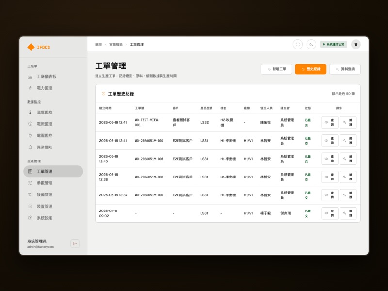
Task: Go to 宜蘭廠區 in the breadcrumb
Action: [x=116, y=45]
